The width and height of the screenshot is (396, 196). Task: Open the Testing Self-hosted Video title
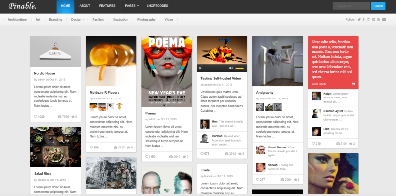(221, 78)
